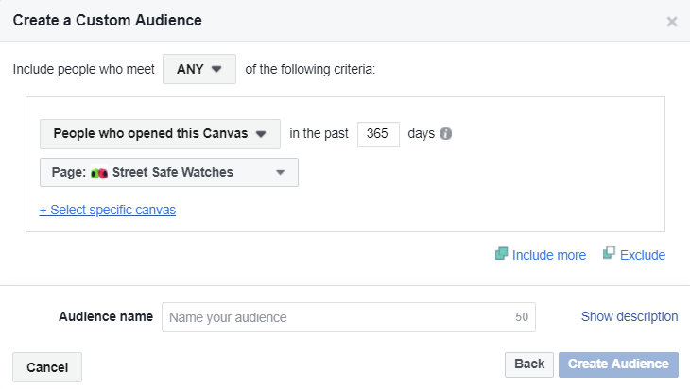Viewport: 690px width, 389px height.
Task: Click the Exclude icon
Action: [609, 254]
